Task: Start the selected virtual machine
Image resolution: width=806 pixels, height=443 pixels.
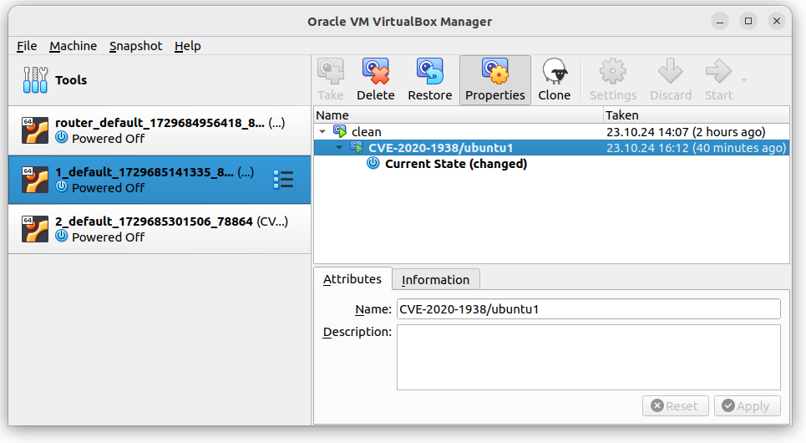Action: point(718,80)
